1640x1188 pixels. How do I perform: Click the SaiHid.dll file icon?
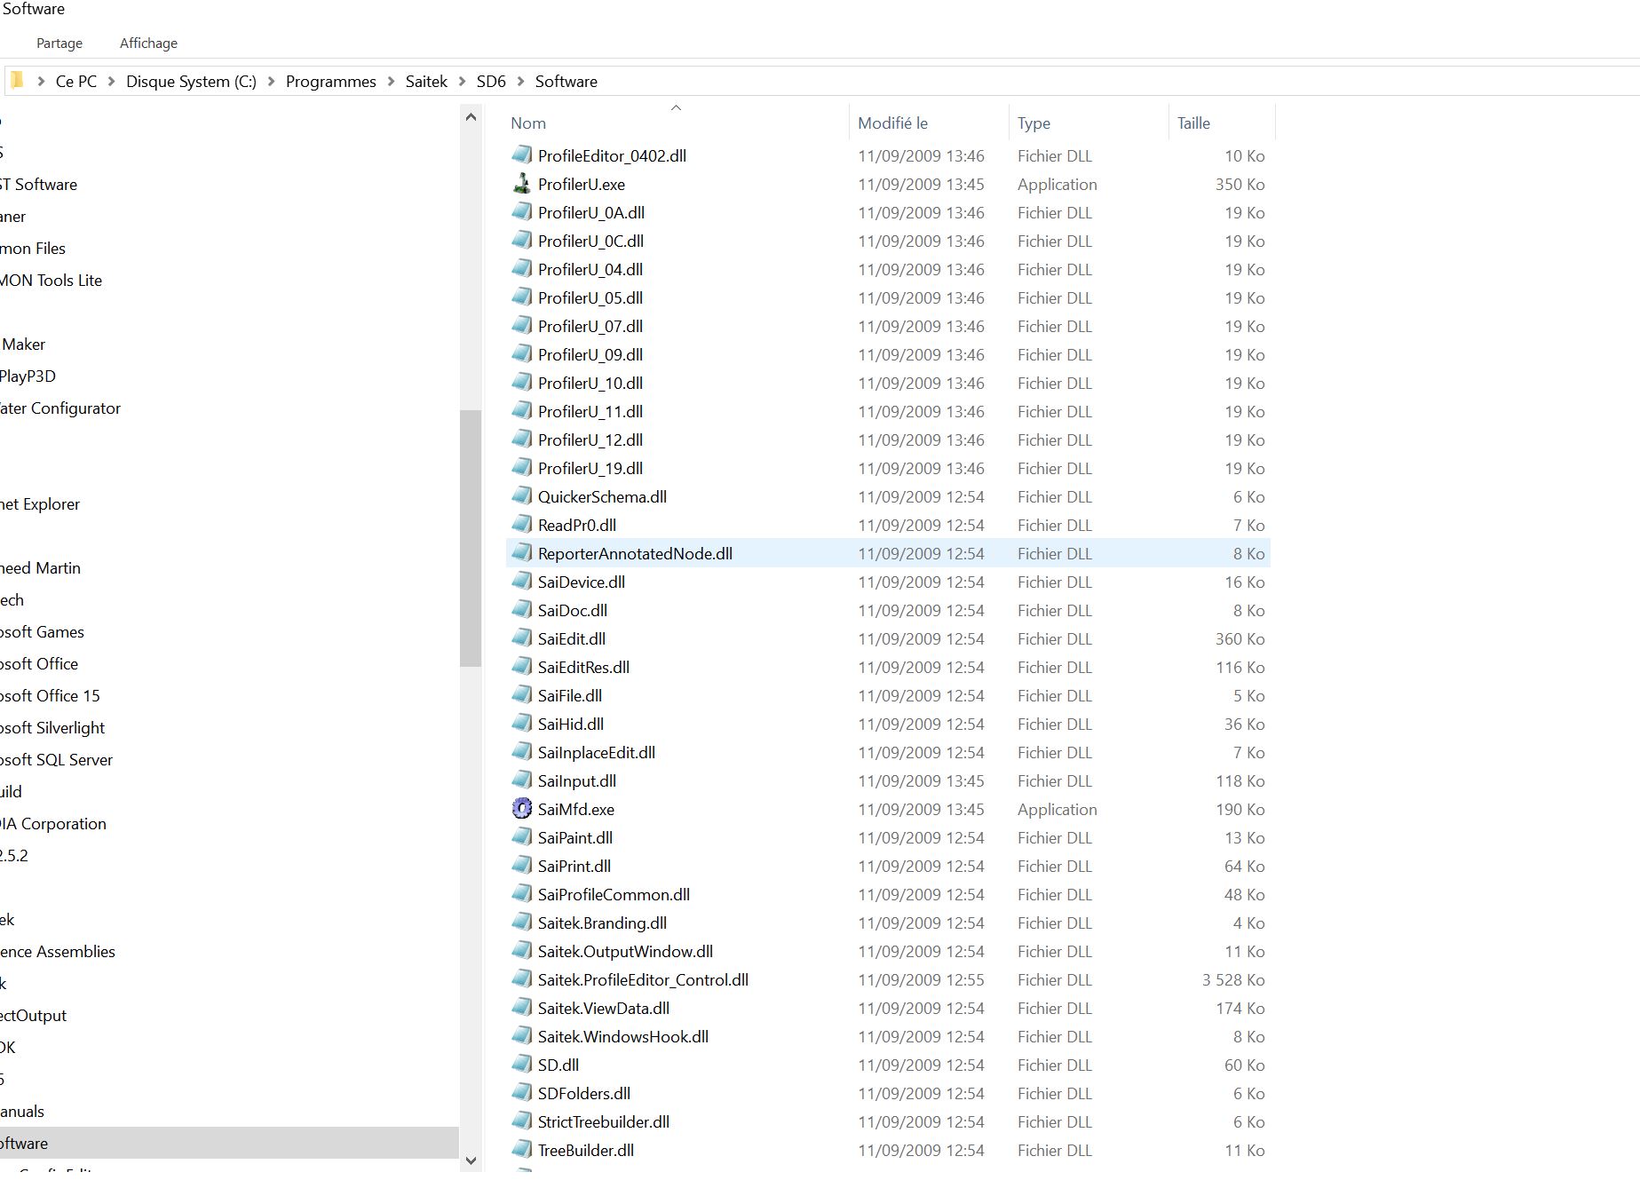click(522, 724)
